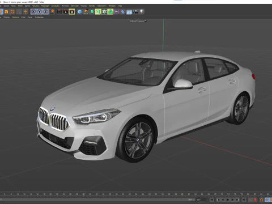Open the Extensions menu

[102, 6]
